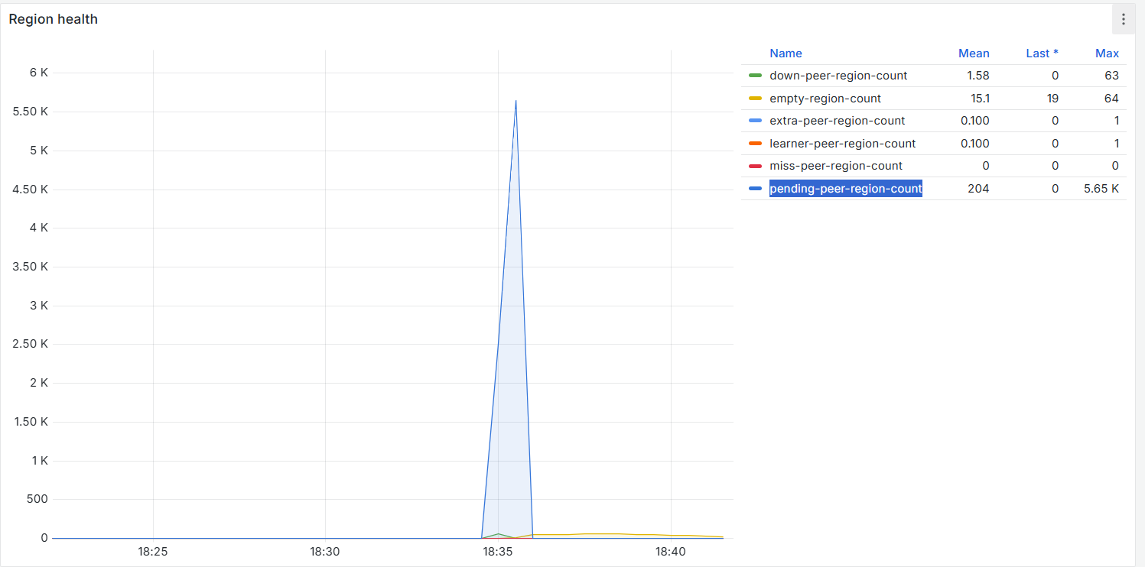Click the red miss-peer-region-count color indicator

click(x=755, y=166)
